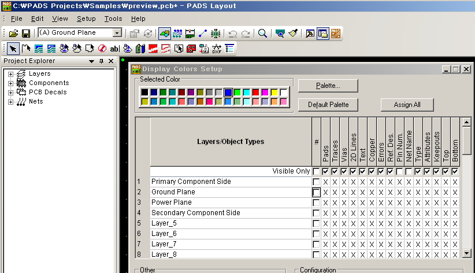Open the Design Toolbar icon
Screen dimensions: 475x273
(177, 34)
